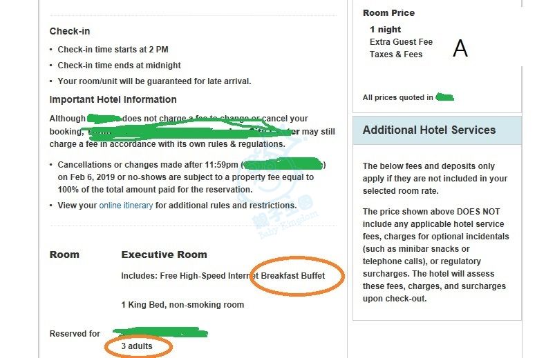Click the circled '3 adults' text
The height and width of the screenshot is (358, 555).
pos(137,346)
